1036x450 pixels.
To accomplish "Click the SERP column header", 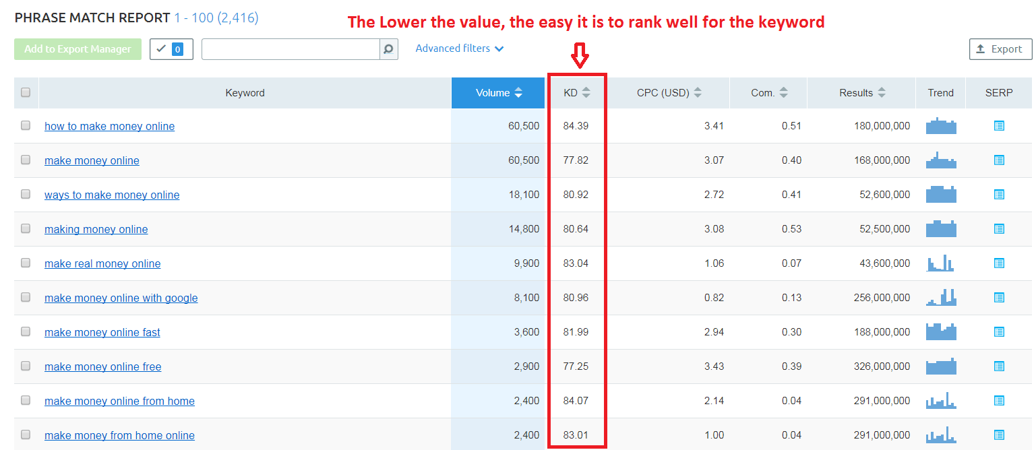I will [998, 93].
